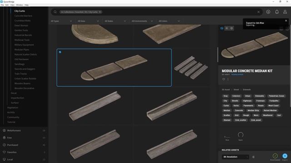Open the Tutorial category
Viewport: 291px width, 163px height.
pos(11,122)
